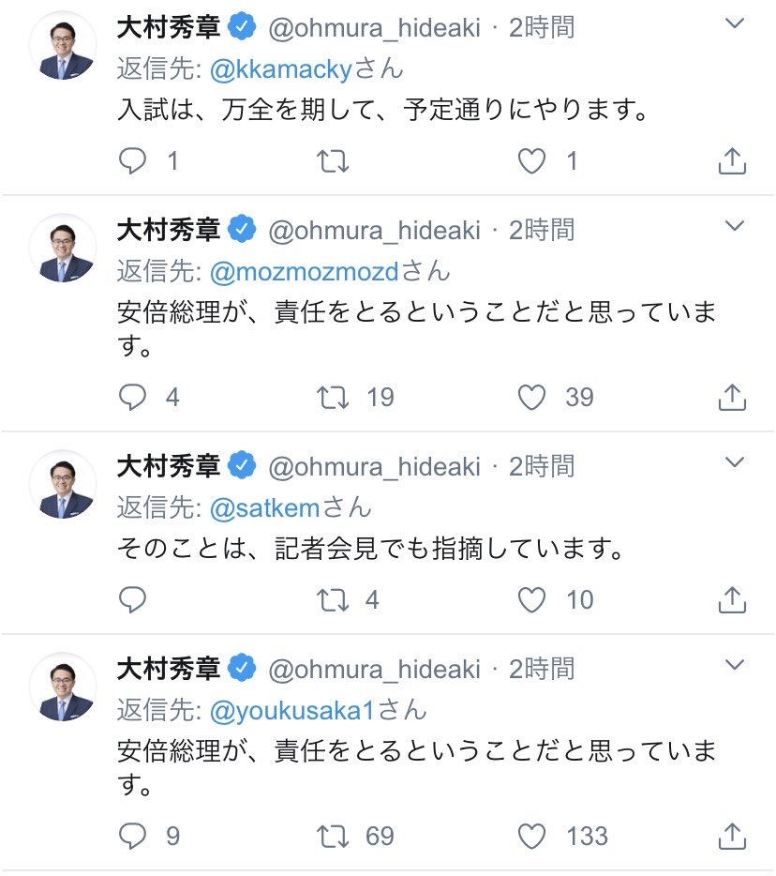Share the tweet replying to @youkusaka1

point(732,836)
